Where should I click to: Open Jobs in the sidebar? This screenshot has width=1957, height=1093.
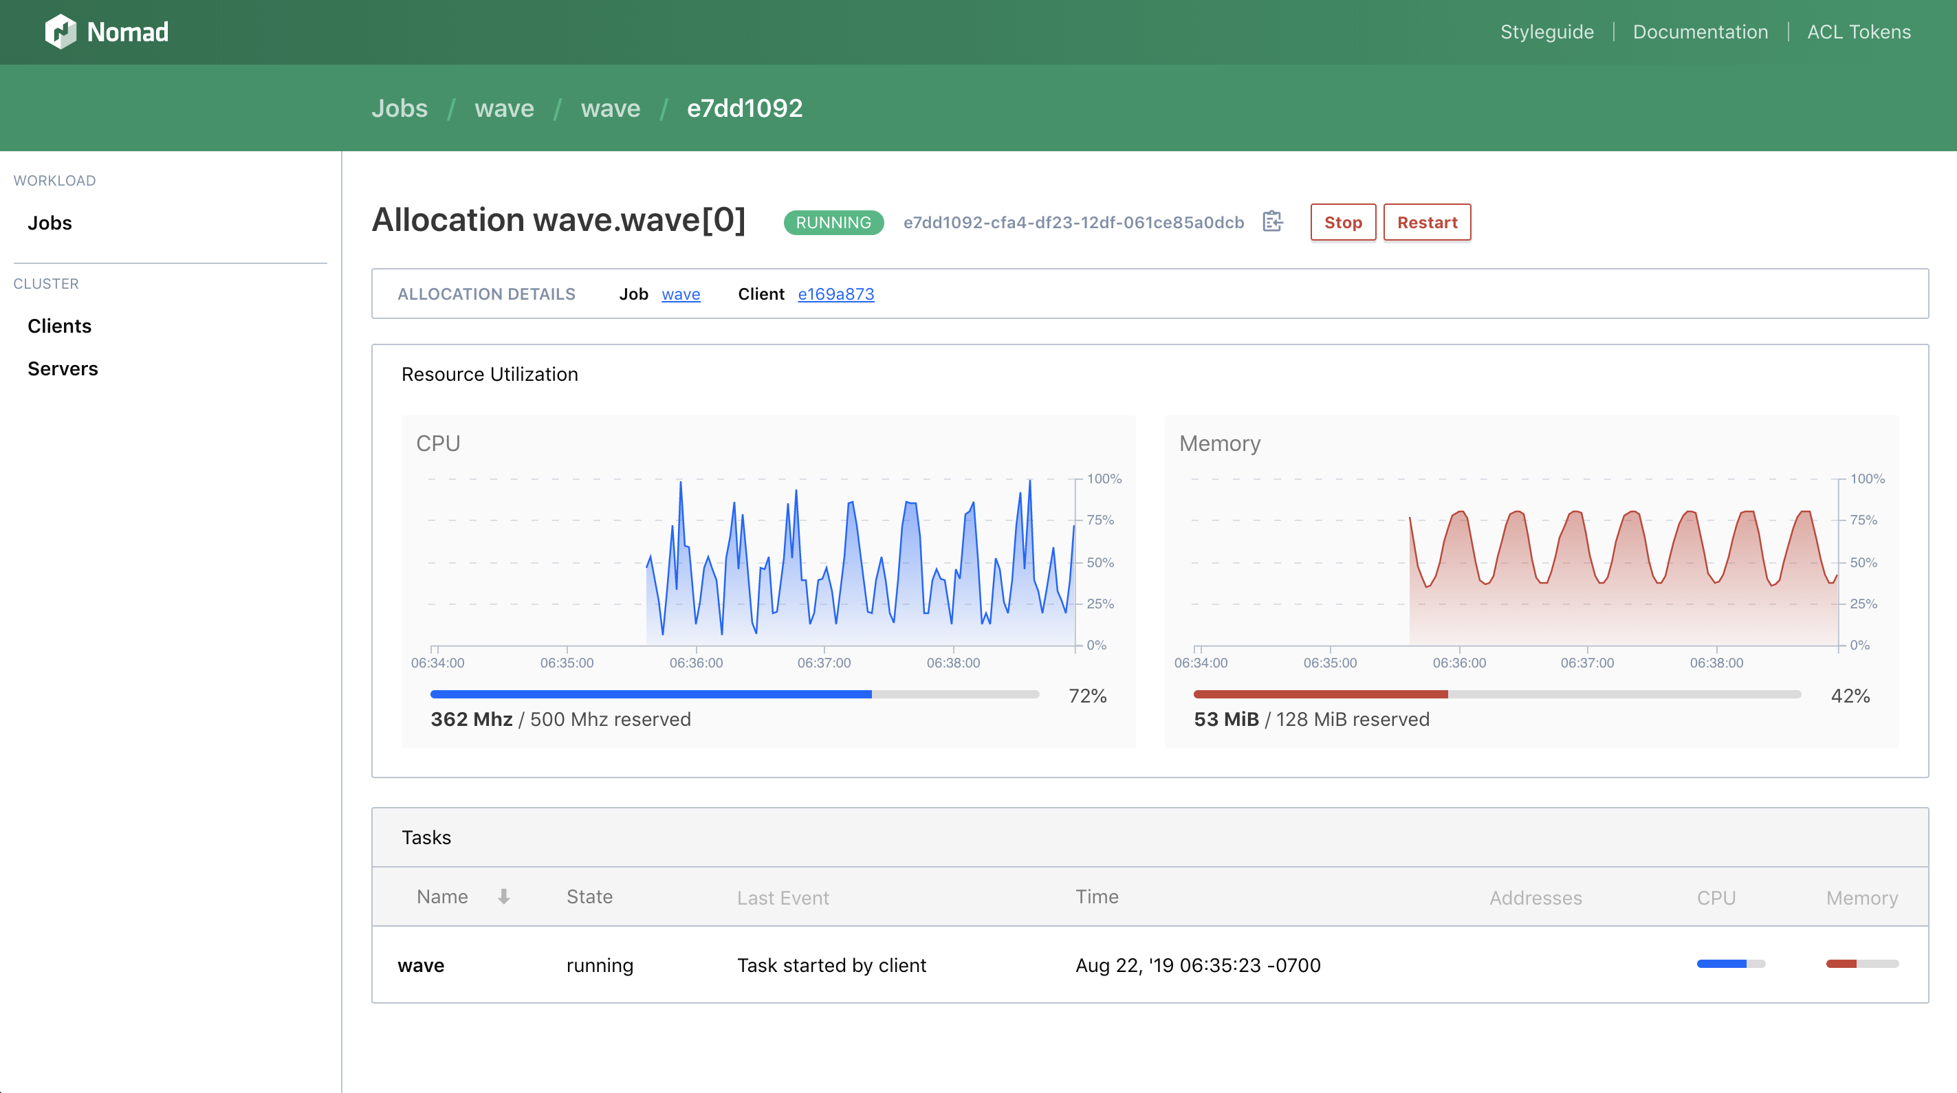(50, 223)
